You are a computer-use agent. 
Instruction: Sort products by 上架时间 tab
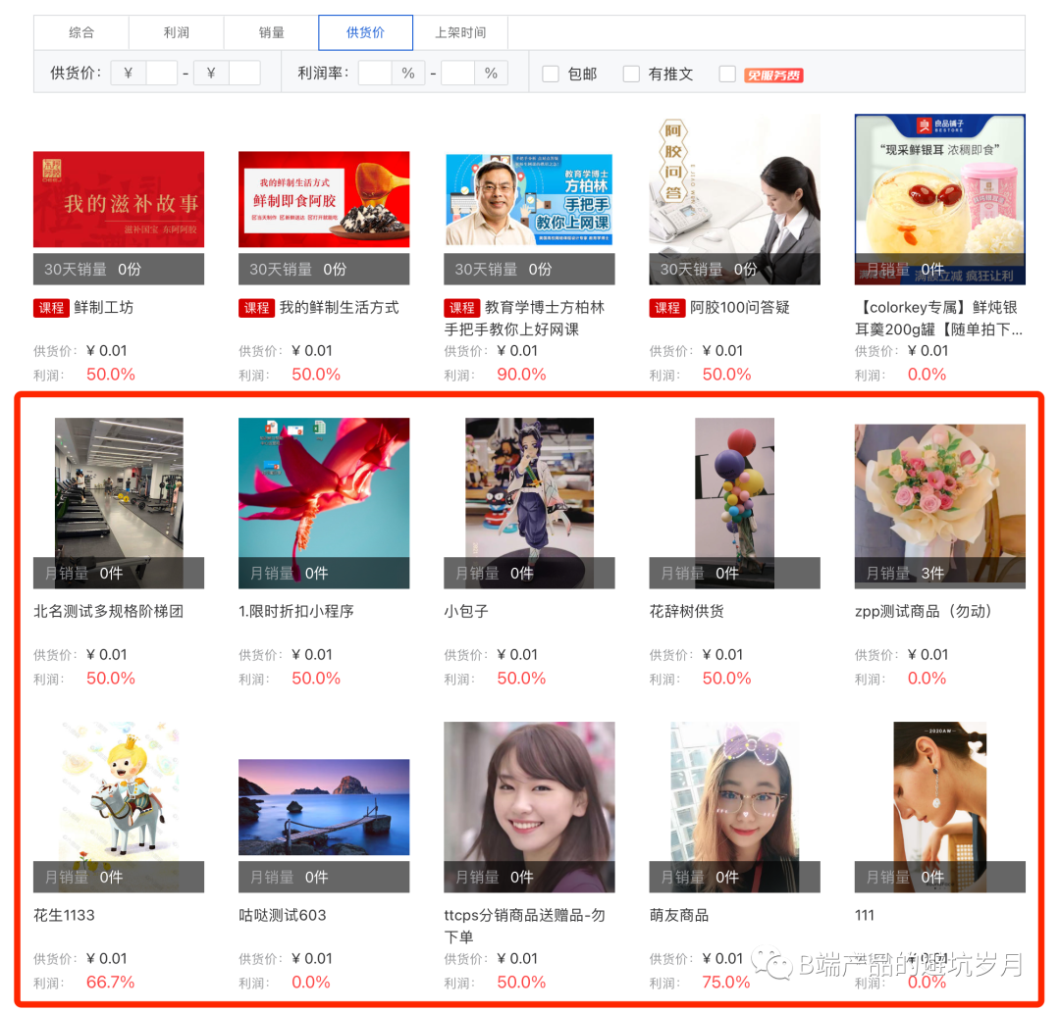click(x=460, y=32)
